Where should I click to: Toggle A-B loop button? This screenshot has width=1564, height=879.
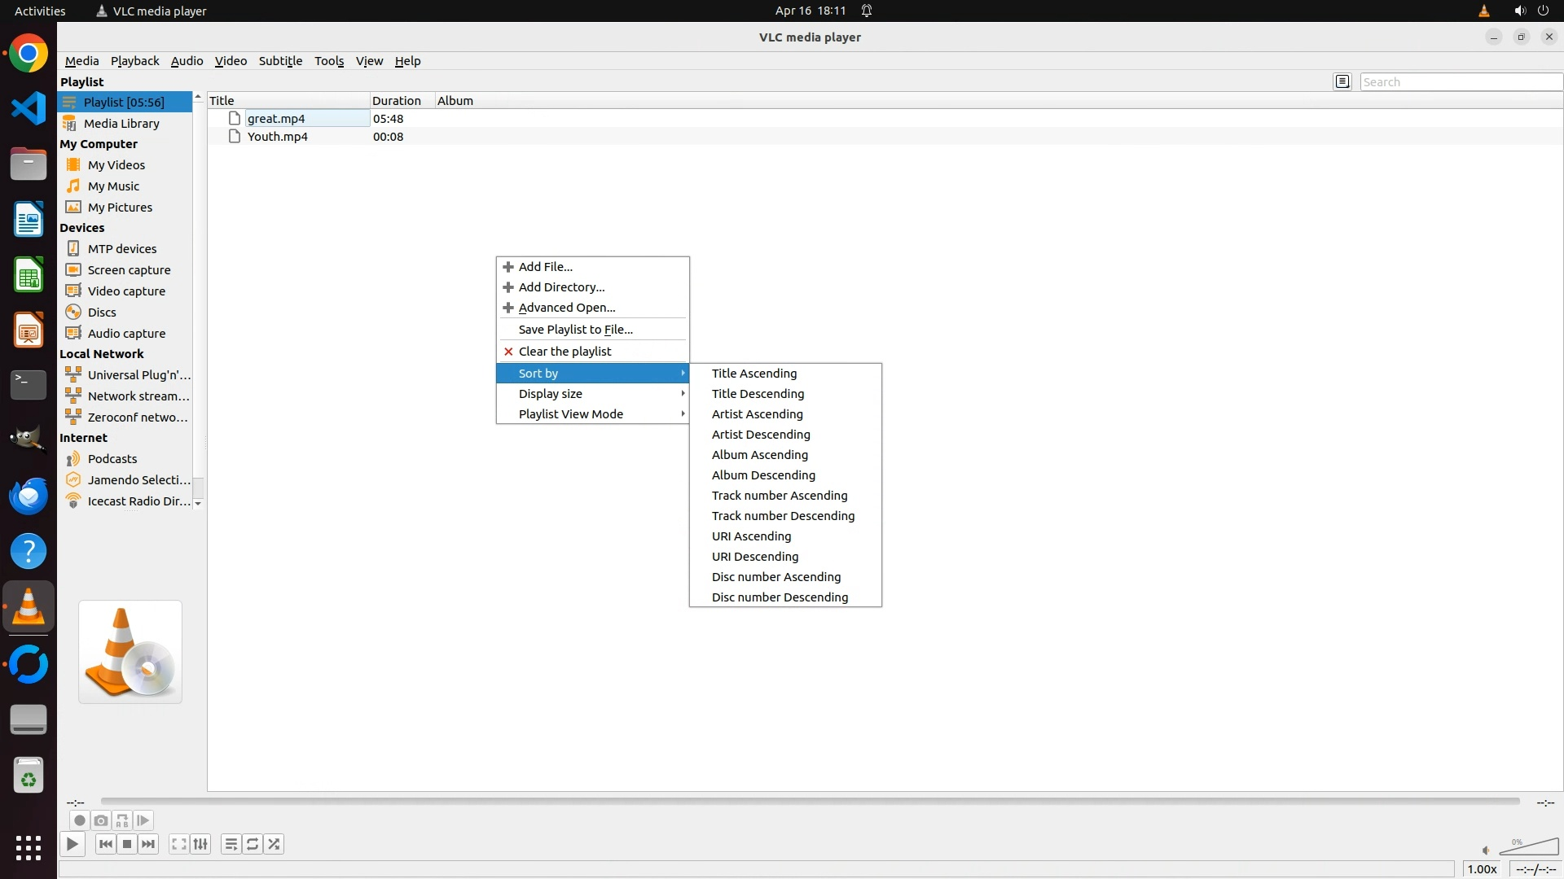[x=122, y=820]
